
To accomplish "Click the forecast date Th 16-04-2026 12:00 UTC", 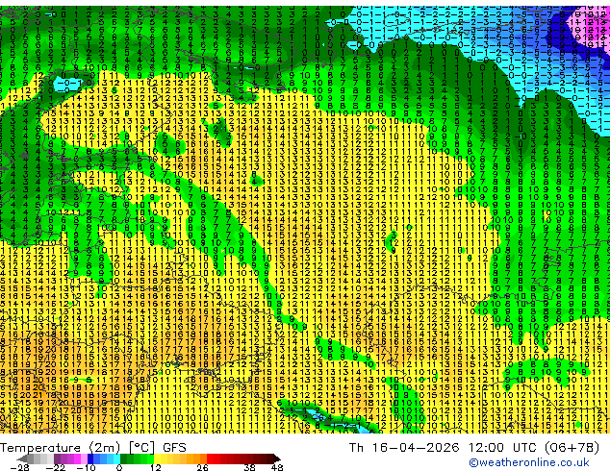I will [x=444, y=448].
